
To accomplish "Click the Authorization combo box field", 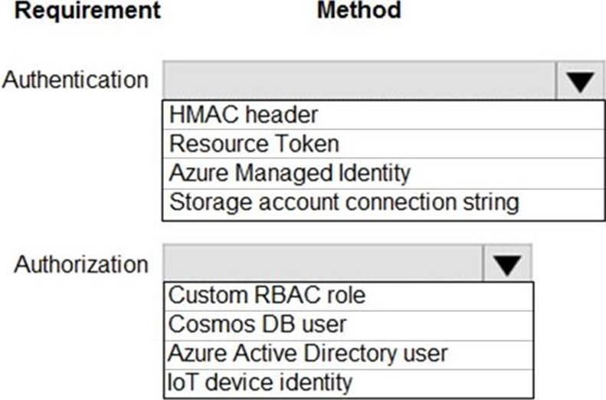I will pos(323,265).
